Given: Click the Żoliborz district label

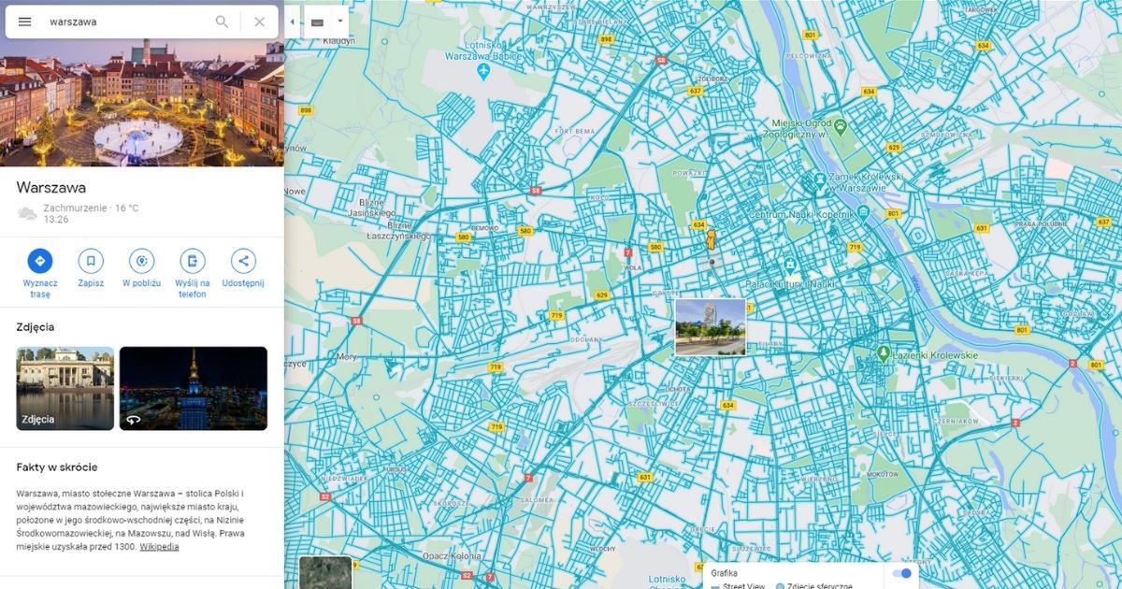Looking at the screenshot, I should (x=714, y=79).
